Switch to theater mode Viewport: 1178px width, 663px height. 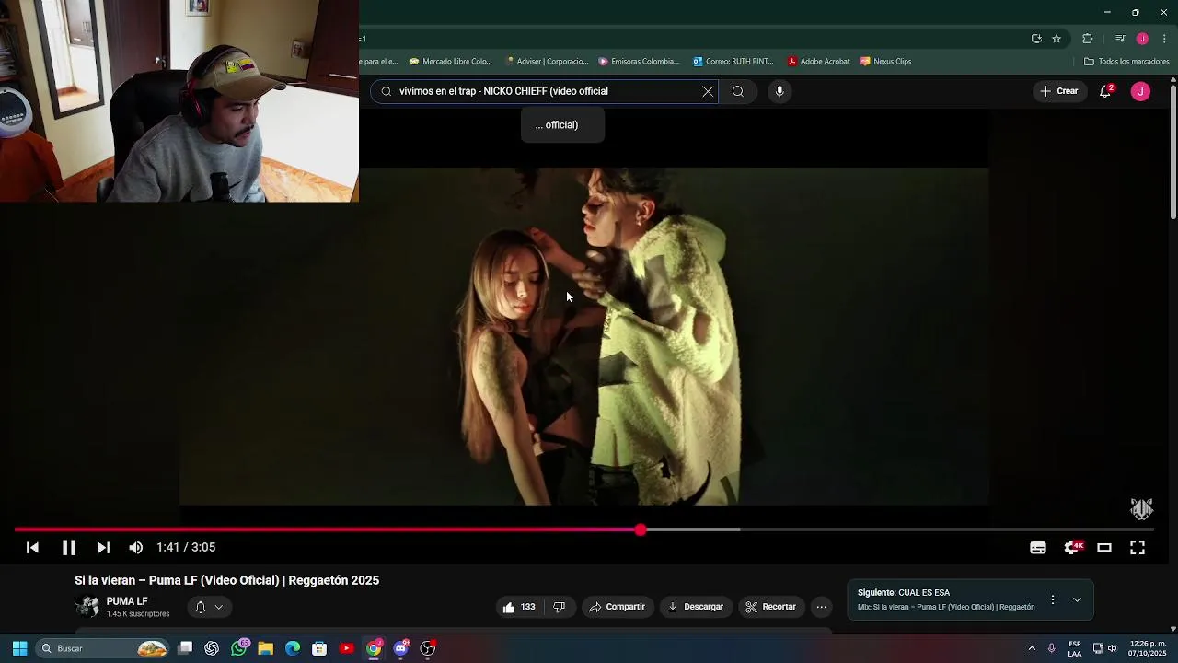(1104, 548)
